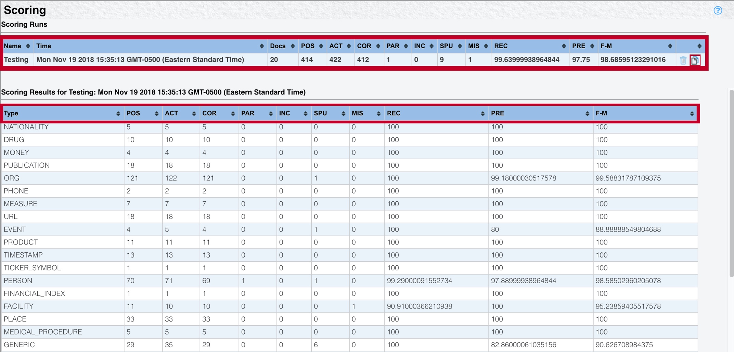Click the ORG type name cell
Screen dimensions: 734x352
(12, 178)
